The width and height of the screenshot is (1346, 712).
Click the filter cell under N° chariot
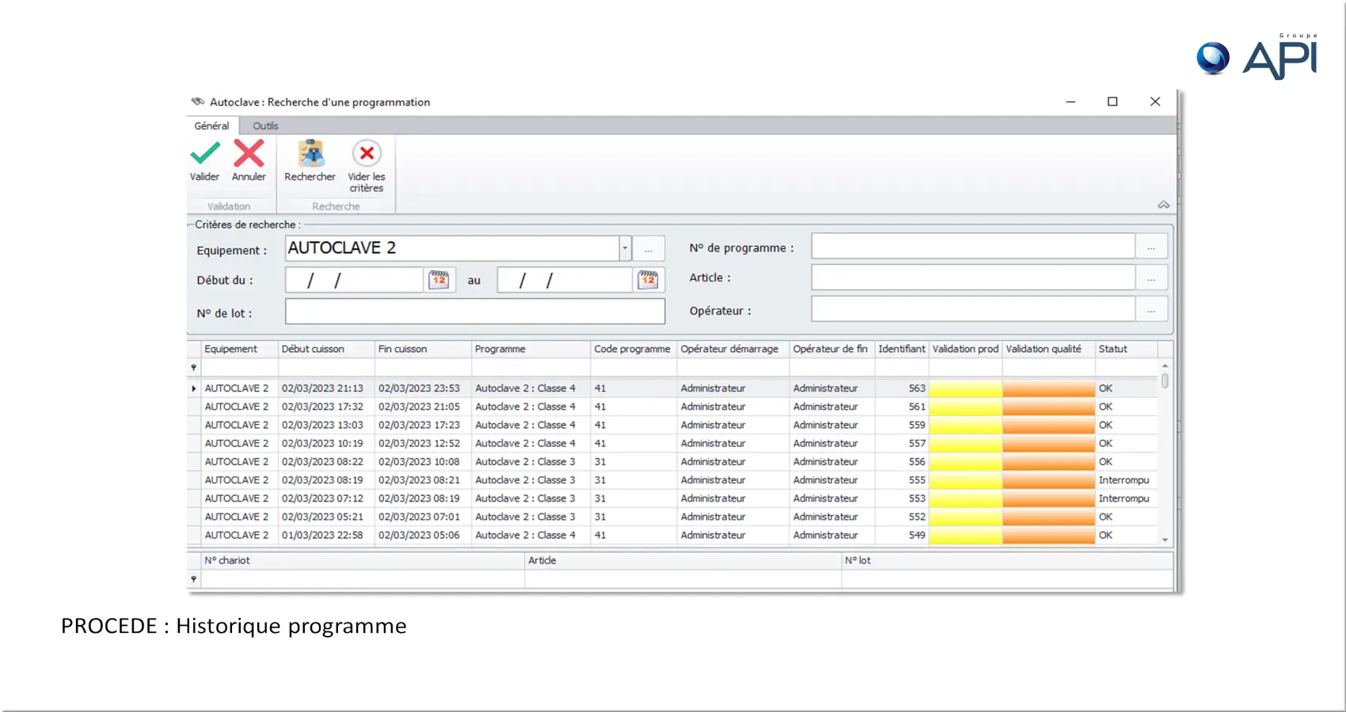(363, 579)
